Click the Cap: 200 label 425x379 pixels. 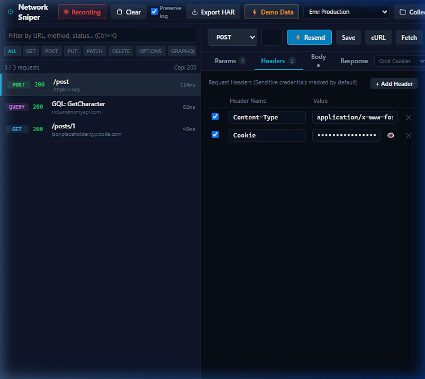pos(185,68)
